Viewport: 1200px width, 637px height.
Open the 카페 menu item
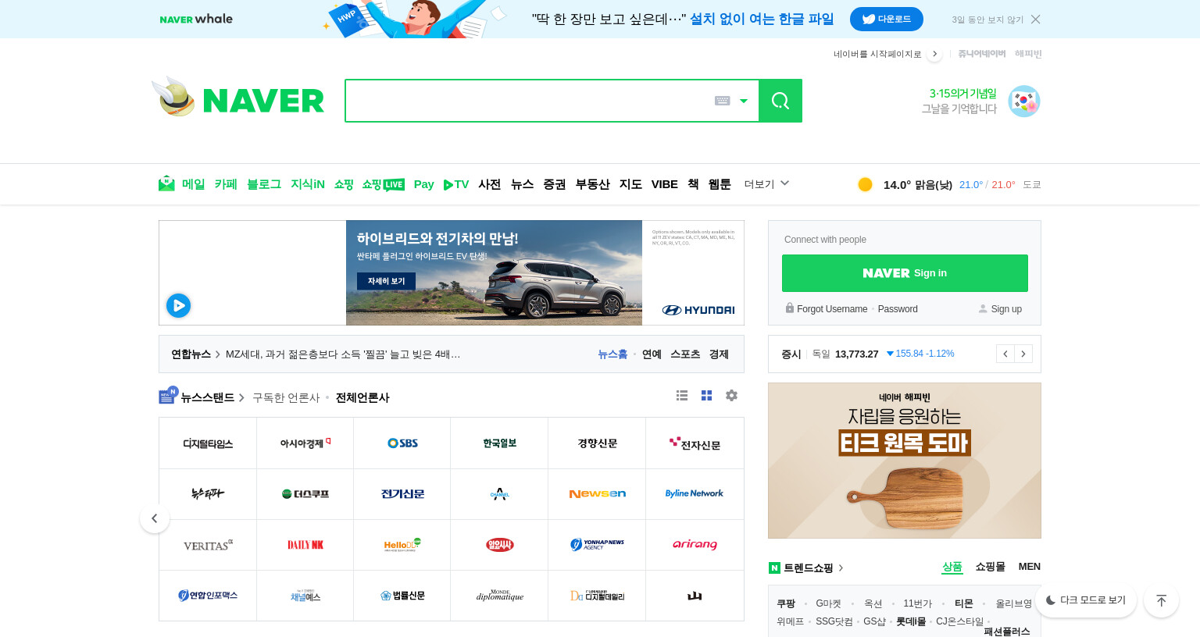point(226,184)
